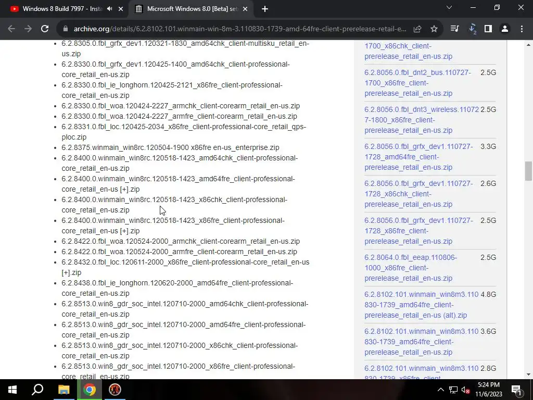The width and height of the screenshot is (533, 400).
Task: Click the page vertical scrollbar thumb
Action: coord(528,171)
